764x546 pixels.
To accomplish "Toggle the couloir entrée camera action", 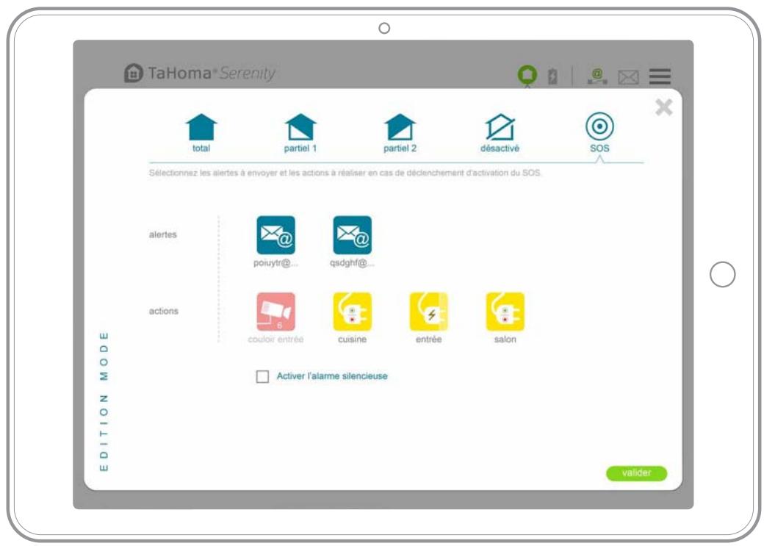I will point(275,312).
